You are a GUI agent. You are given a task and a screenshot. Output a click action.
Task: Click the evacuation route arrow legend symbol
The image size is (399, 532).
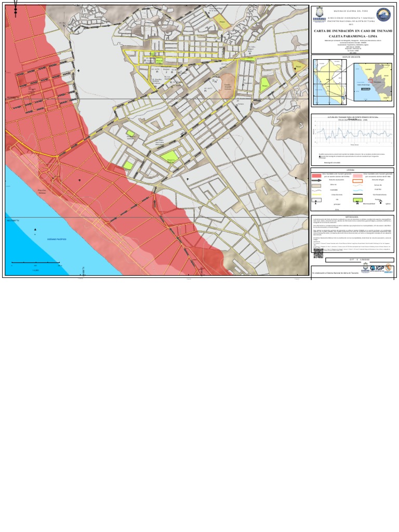click(x=316, y=180)
